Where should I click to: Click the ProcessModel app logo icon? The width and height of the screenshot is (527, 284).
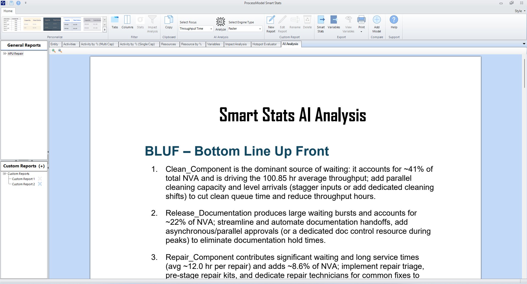pyautogui.click(x=3, y=3)
